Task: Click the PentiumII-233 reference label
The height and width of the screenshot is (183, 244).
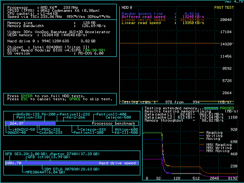Action: pos(75,114)
